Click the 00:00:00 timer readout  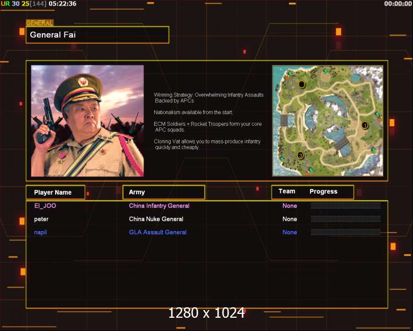398,4
